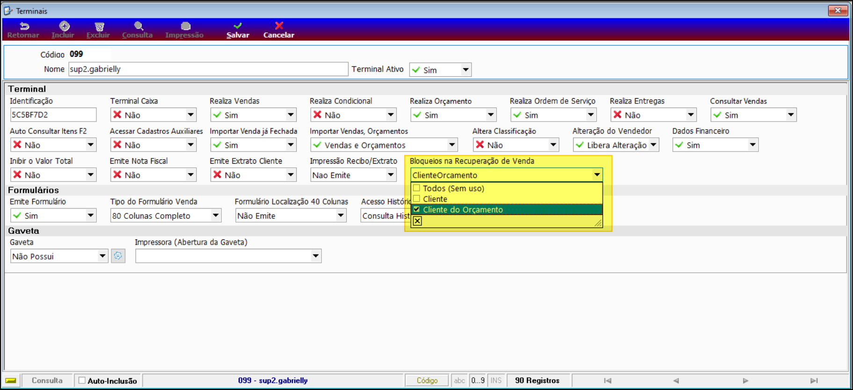Image resolution: width=853 pixels, height=390 pixels.
Task: Click the 90 Registros status text
Action: click(537, 381)
